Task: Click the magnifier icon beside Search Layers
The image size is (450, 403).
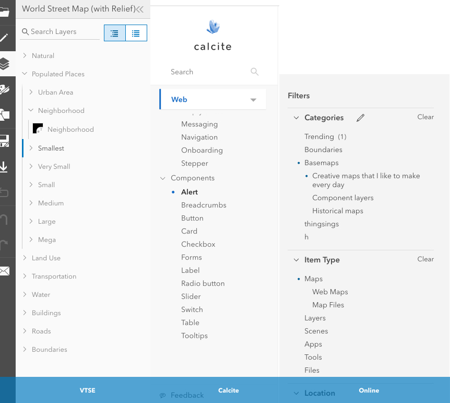Action: pyautogui.click(x=25, y=31)
